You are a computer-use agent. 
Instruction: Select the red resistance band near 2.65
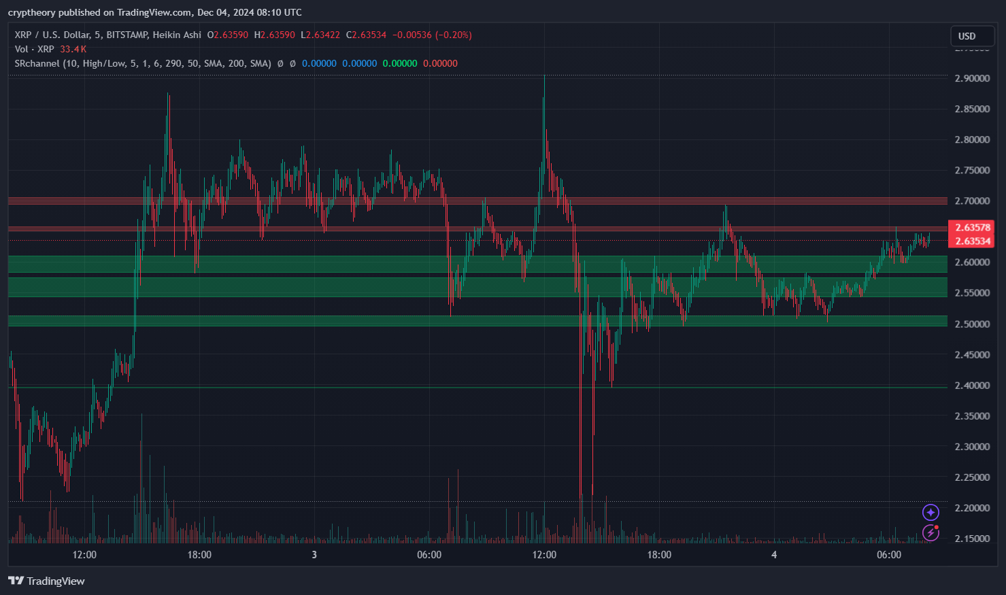[x=477, y=229]
